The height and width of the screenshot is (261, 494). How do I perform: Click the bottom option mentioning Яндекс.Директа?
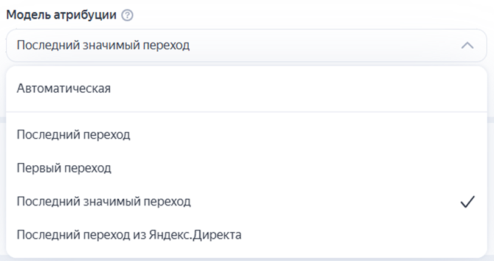[129, 235]
